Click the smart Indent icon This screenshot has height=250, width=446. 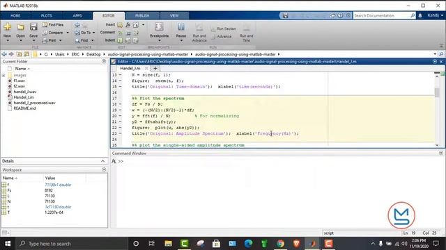click(x=120, y=40)
